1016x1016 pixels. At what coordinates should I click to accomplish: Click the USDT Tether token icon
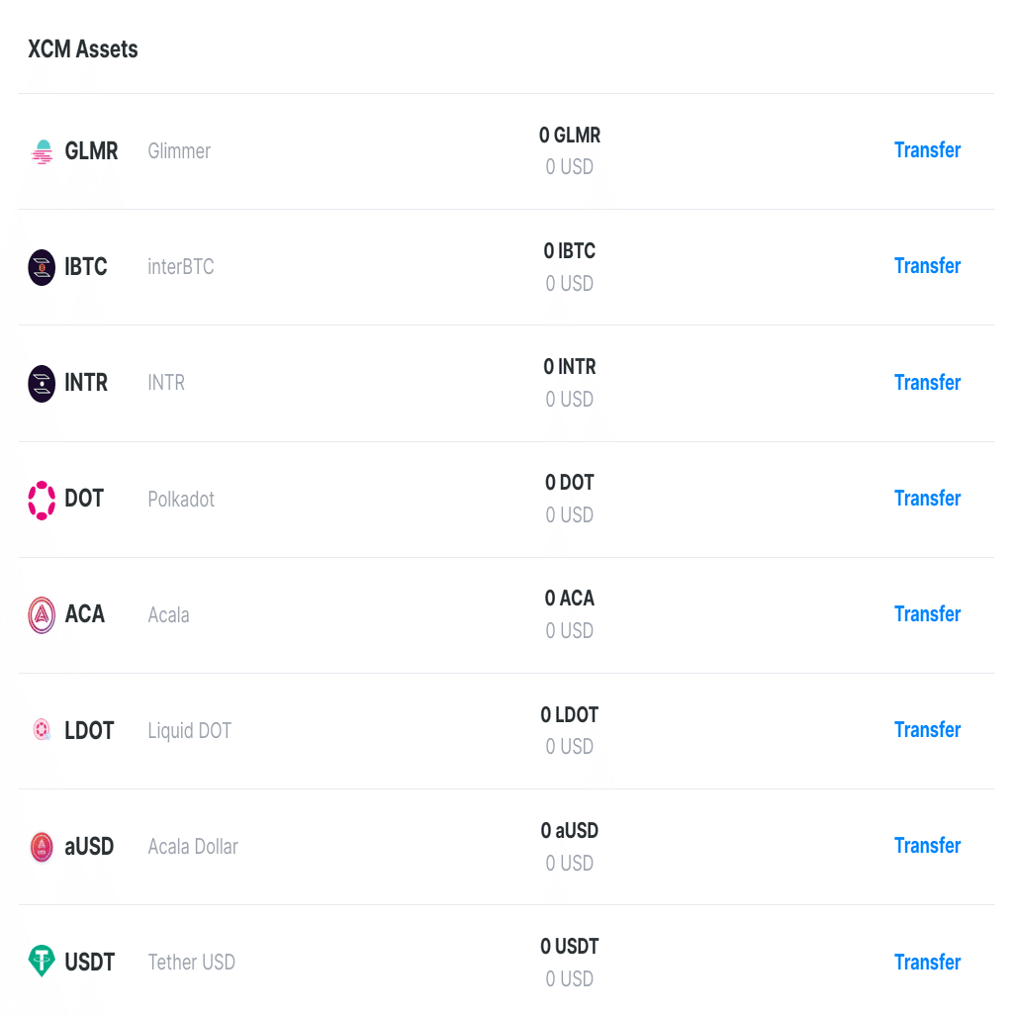click(x=42, y=962)
